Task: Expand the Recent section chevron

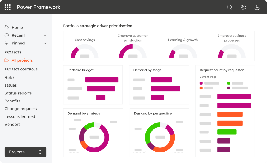Action: tap(45, 35)
